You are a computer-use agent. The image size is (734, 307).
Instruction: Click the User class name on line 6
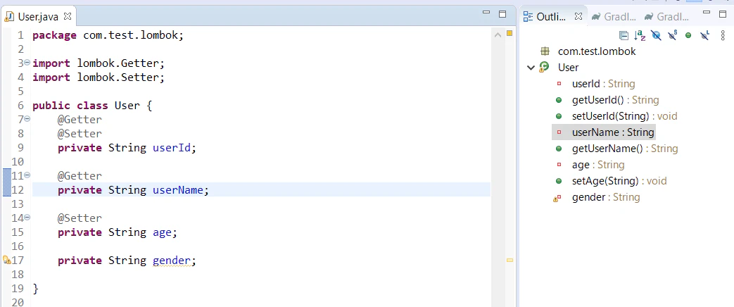[x=127, y=106]
